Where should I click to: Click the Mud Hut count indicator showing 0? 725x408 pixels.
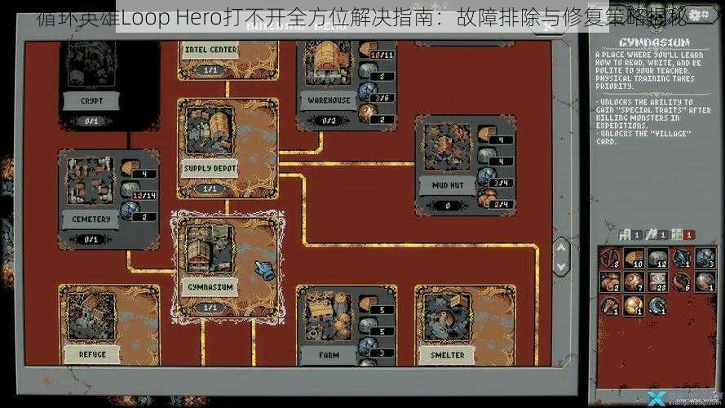coord(447,206)
